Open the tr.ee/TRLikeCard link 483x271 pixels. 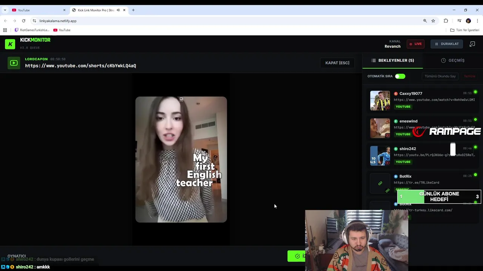click(417, 183)
